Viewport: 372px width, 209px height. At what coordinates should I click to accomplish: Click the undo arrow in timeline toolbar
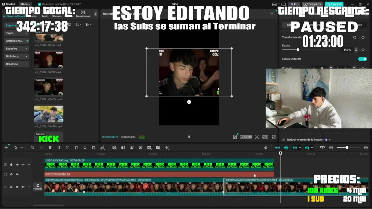click(x=33, y=147)
